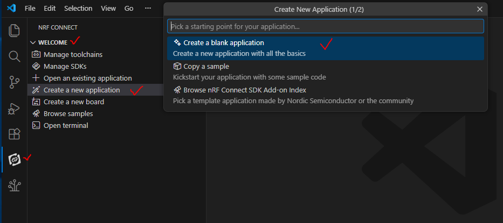Show more menus via the ellipsis
Screen dimensions: 503x223
pyautogui.click(x=148, y=8)
